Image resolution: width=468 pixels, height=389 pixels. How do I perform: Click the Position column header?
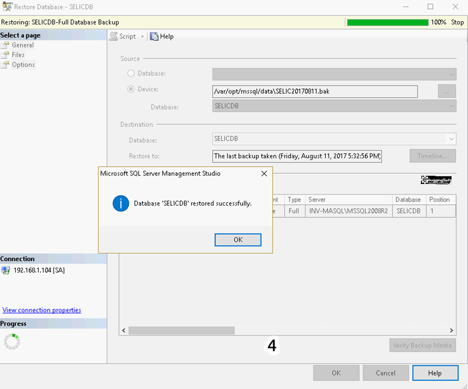(441, 200)
